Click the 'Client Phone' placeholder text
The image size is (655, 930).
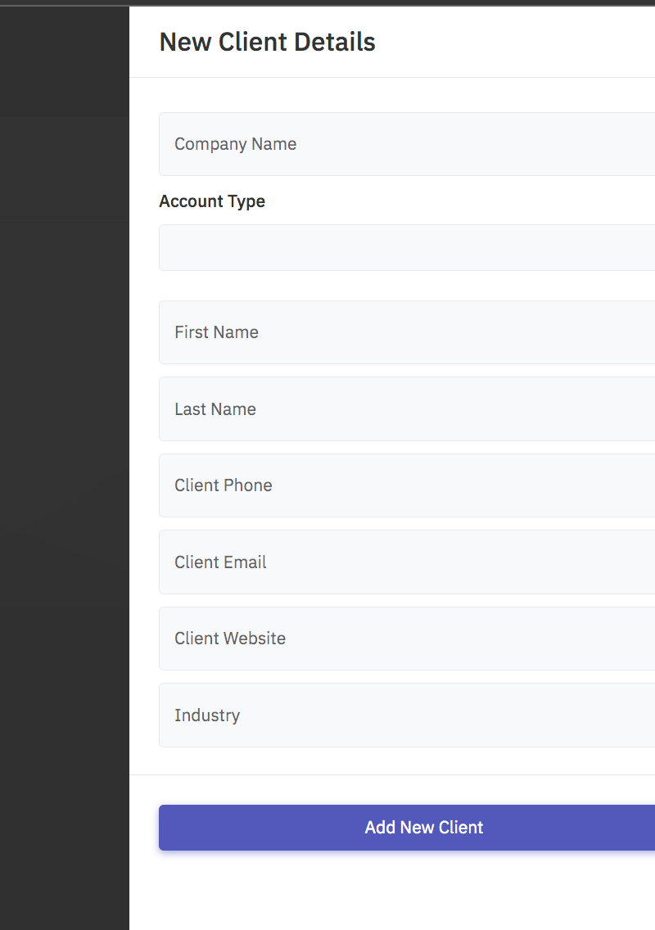click(223, 485)
